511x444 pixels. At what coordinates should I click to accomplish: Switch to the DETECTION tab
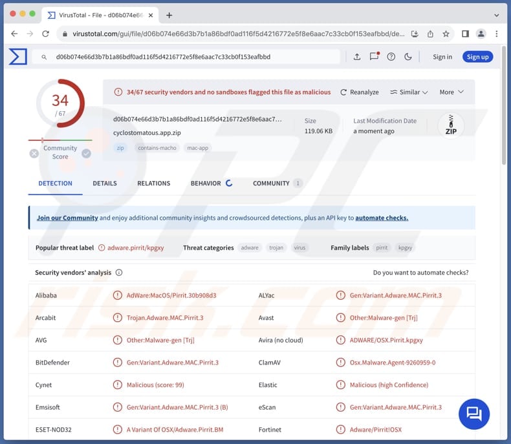pos(56,184)
